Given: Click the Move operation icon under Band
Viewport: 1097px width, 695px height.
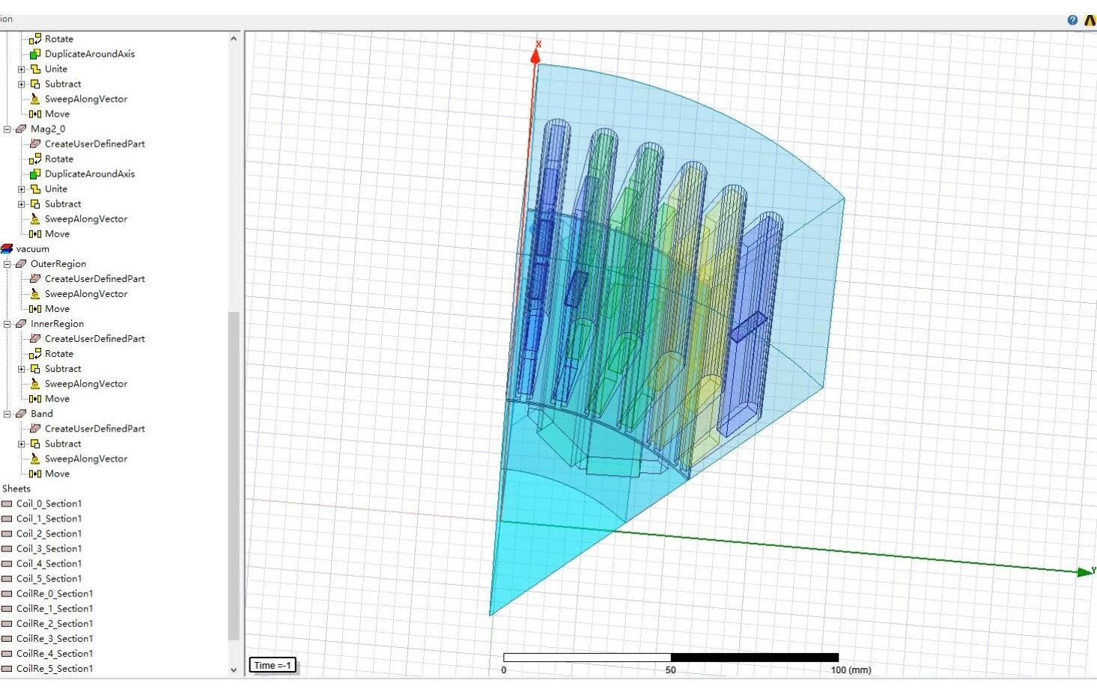Looking at the screenshot, I should click(35, 473).
